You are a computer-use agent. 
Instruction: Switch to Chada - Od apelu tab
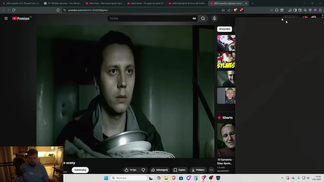(145, 3)
